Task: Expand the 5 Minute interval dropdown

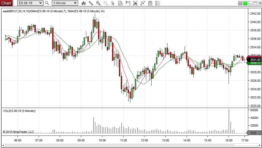Action: pyautogui.click(x=65, y=3)
